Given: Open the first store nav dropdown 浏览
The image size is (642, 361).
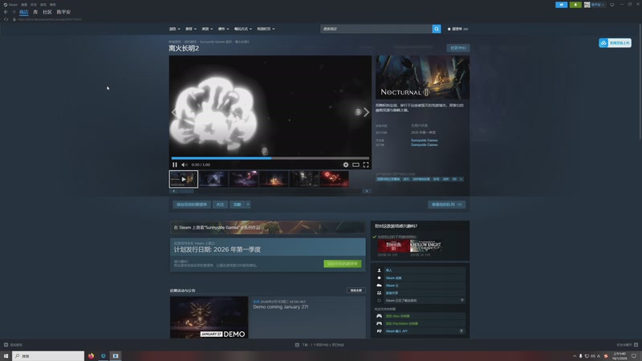Looking at the screenshot, I should pos(175,29).
